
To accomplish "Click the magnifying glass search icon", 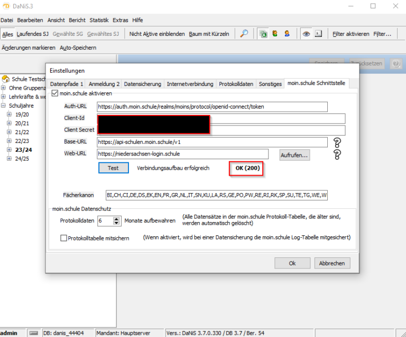I will 244,34.
